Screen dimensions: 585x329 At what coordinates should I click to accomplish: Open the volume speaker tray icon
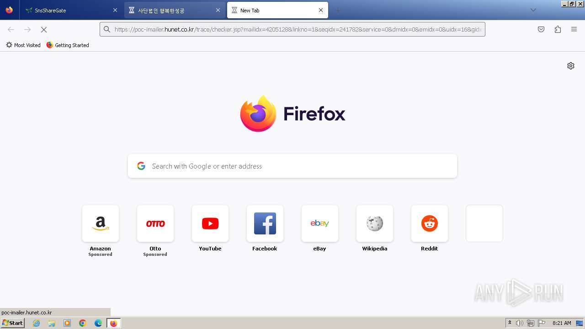[520, 323]
